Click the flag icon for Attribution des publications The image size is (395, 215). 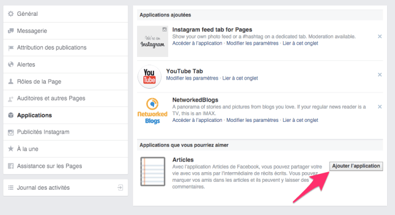(x=11, y=47)
